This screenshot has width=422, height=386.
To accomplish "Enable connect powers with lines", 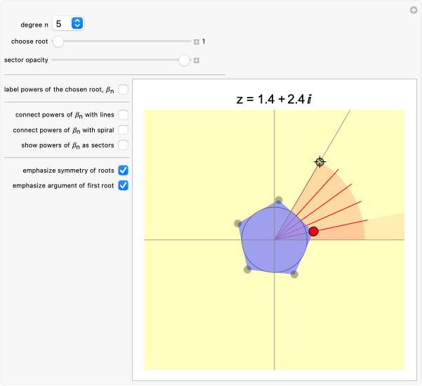I will click(x=123, y=114).
